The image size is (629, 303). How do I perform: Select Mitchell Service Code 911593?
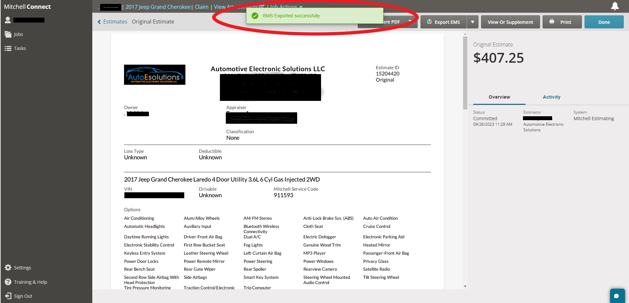pyautogui.click(x=283, y=195)
